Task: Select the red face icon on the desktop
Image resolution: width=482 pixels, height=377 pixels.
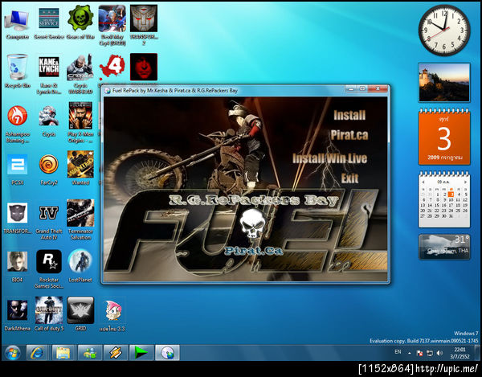Action: [144, 67]
